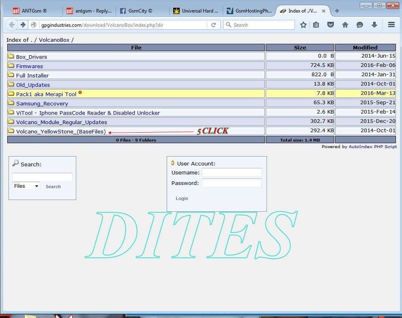Open Pack1 aka Merapi Tool link
This screenshot has height=318, width=402.
(x=46, y=94)
